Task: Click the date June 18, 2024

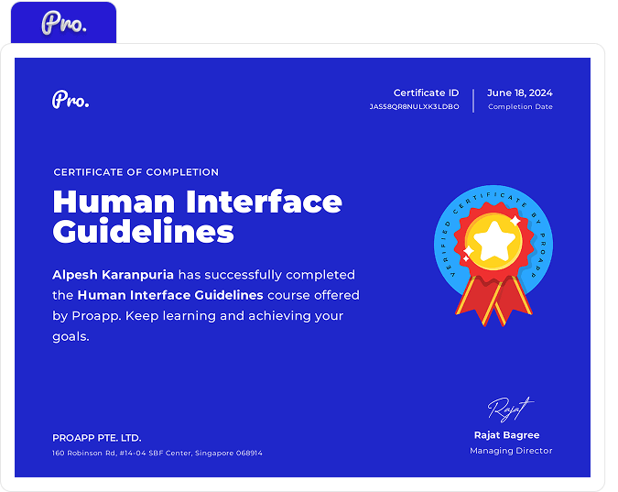Action: point(519,93)
